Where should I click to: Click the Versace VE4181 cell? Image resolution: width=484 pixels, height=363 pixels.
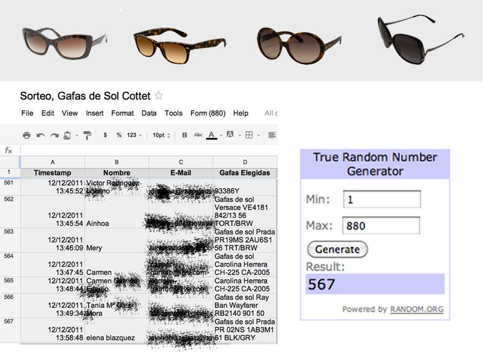(x=245, y=212)
